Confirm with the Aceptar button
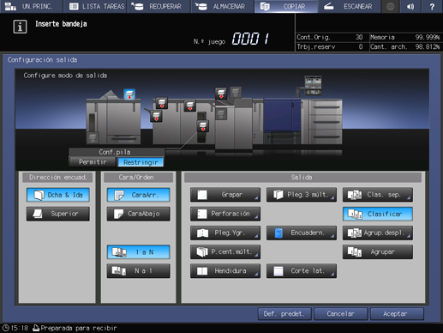443x333 pixels. point(397,314)
